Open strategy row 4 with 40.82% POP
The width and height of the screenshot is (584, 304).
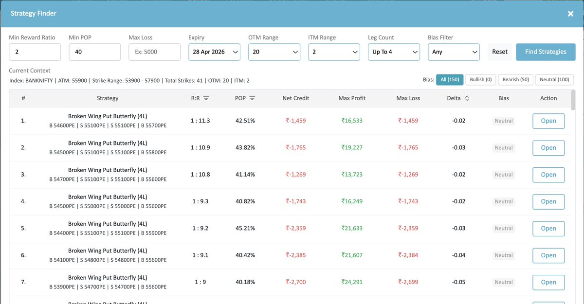pyautogui.click(x=548, y=201)
